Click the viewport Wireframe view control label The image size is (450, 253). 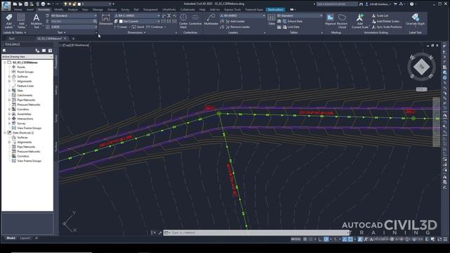point(79,45)
